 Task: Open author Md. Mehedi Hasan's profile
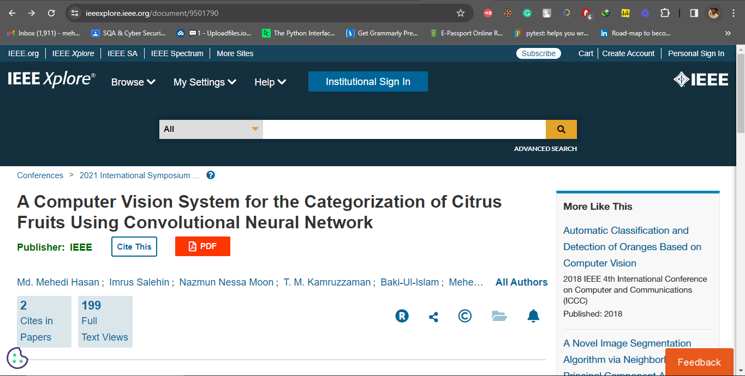point(58,282)
